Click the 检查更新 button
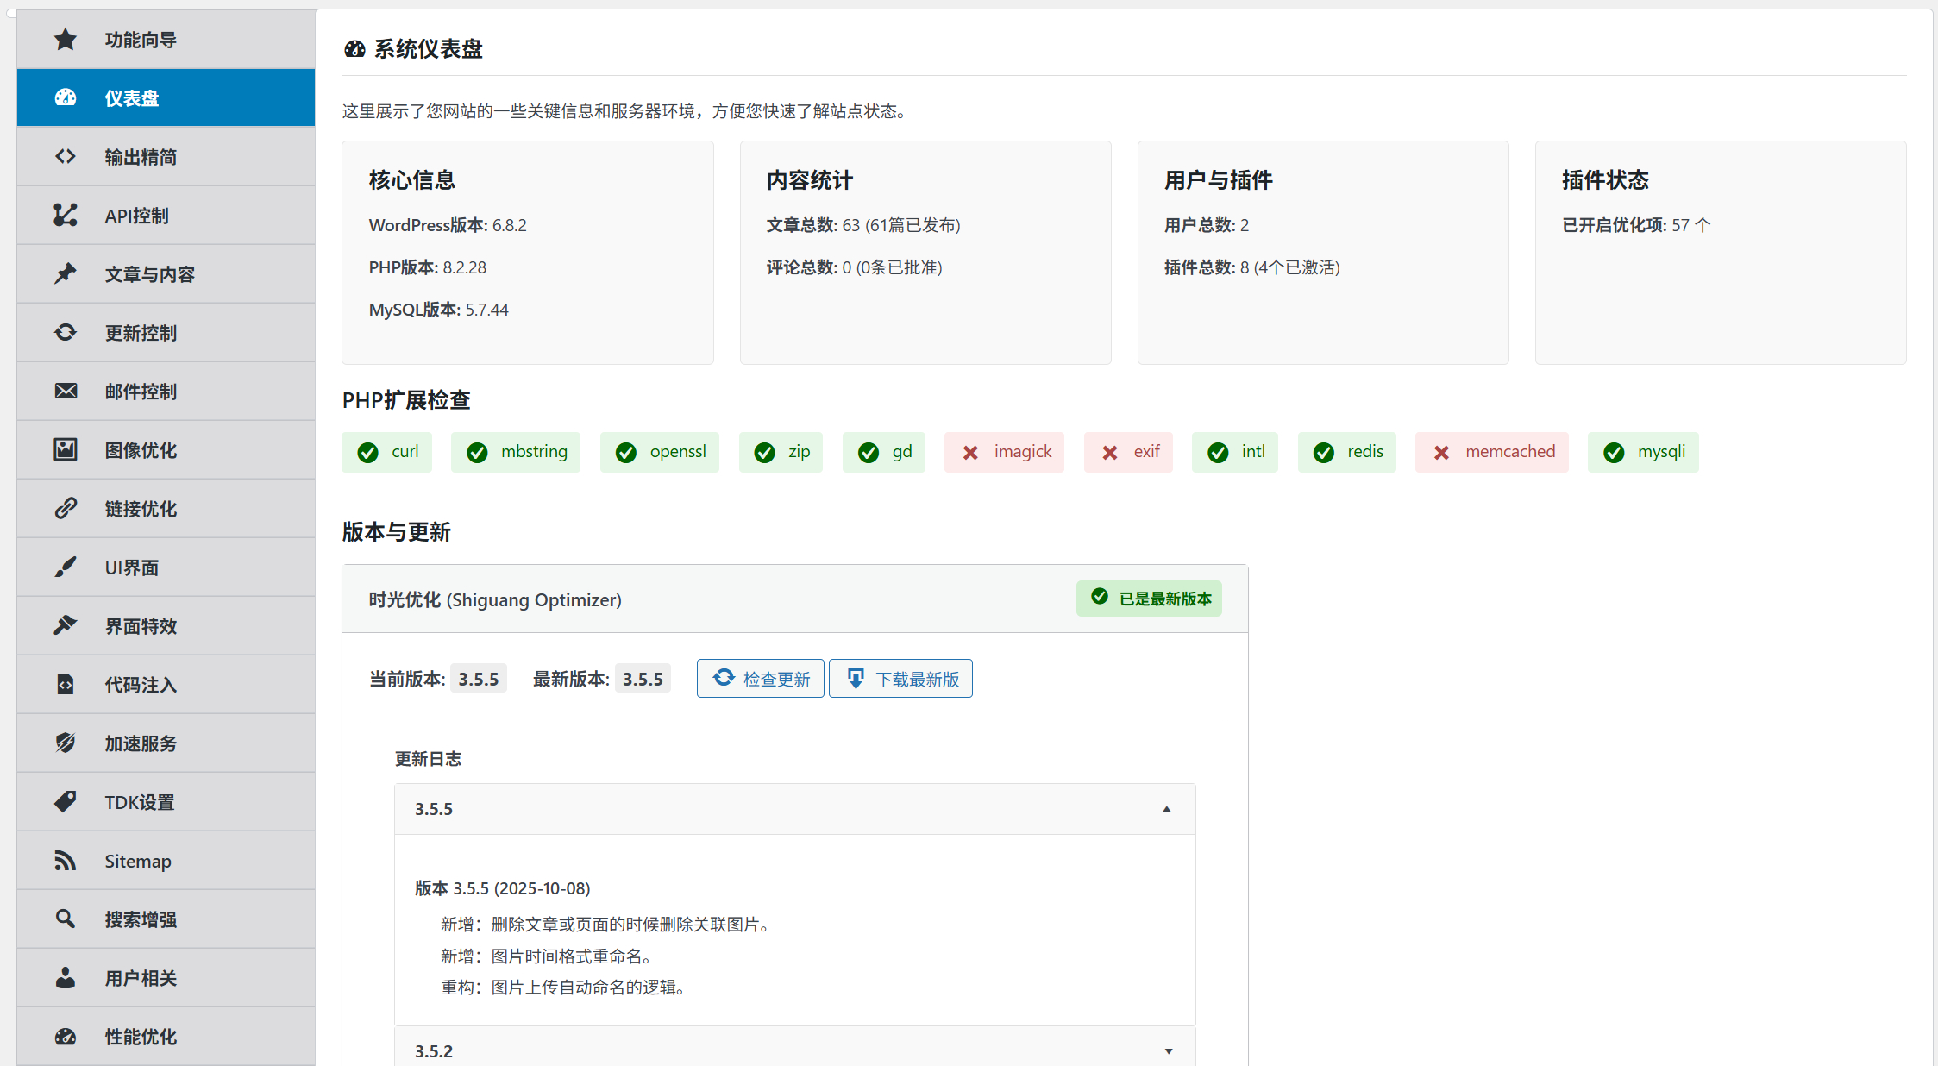This screenshot has height=1066, width=1938. 761,679
